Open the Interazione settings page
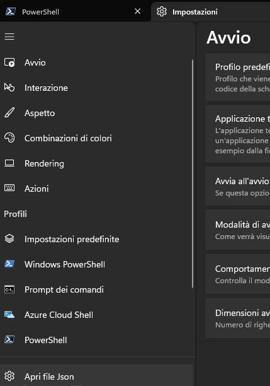This screenshot has height=386, width=270. click(96, 88)
